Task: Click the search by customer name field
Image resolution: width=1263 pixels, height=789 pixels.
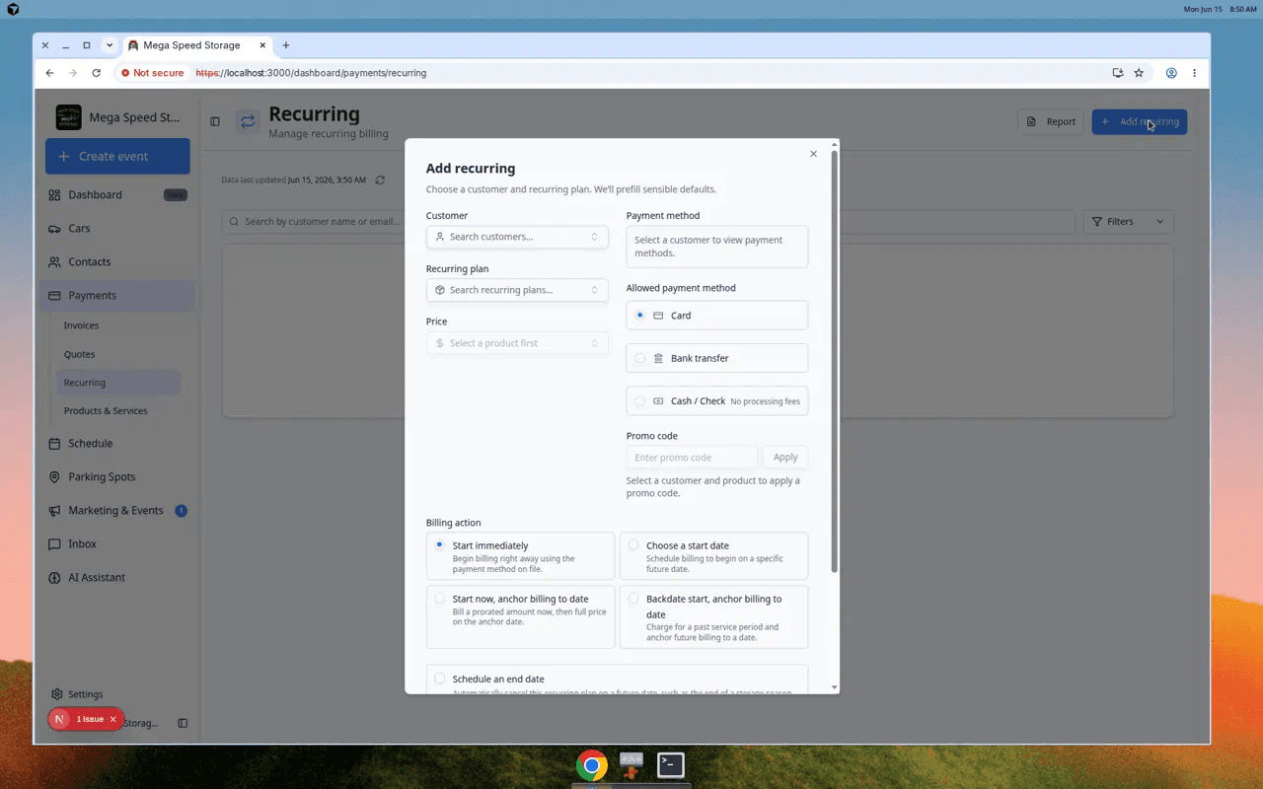Action: click(648, 222)
